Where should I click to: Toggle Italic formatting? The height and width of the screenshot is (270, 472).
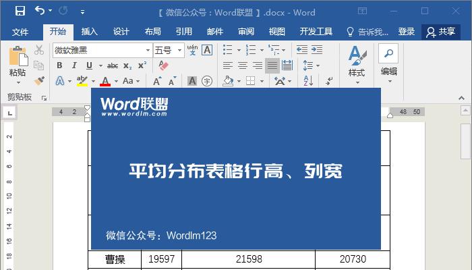[74, 65]
